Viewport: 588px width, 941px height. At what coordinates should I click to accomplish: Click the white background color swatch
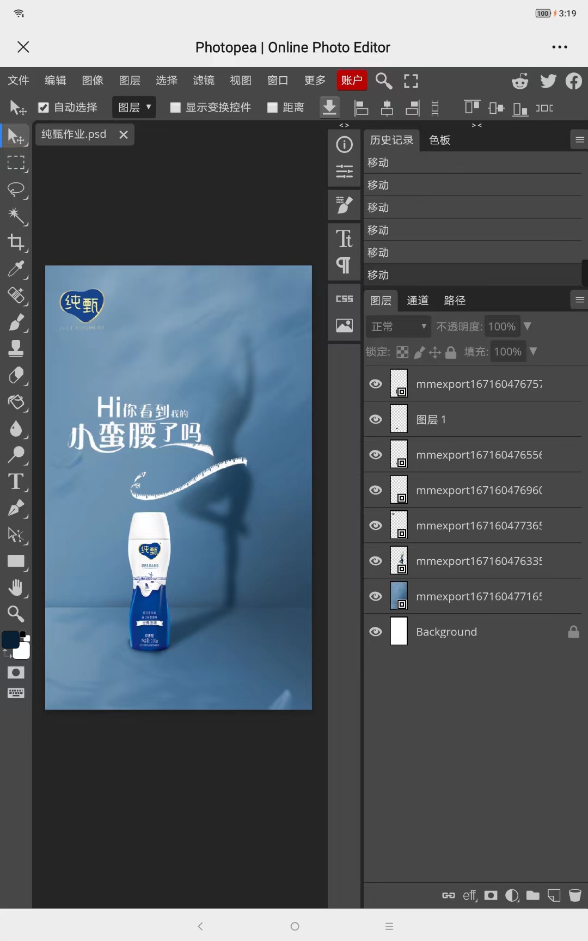(x=22, y=651)
